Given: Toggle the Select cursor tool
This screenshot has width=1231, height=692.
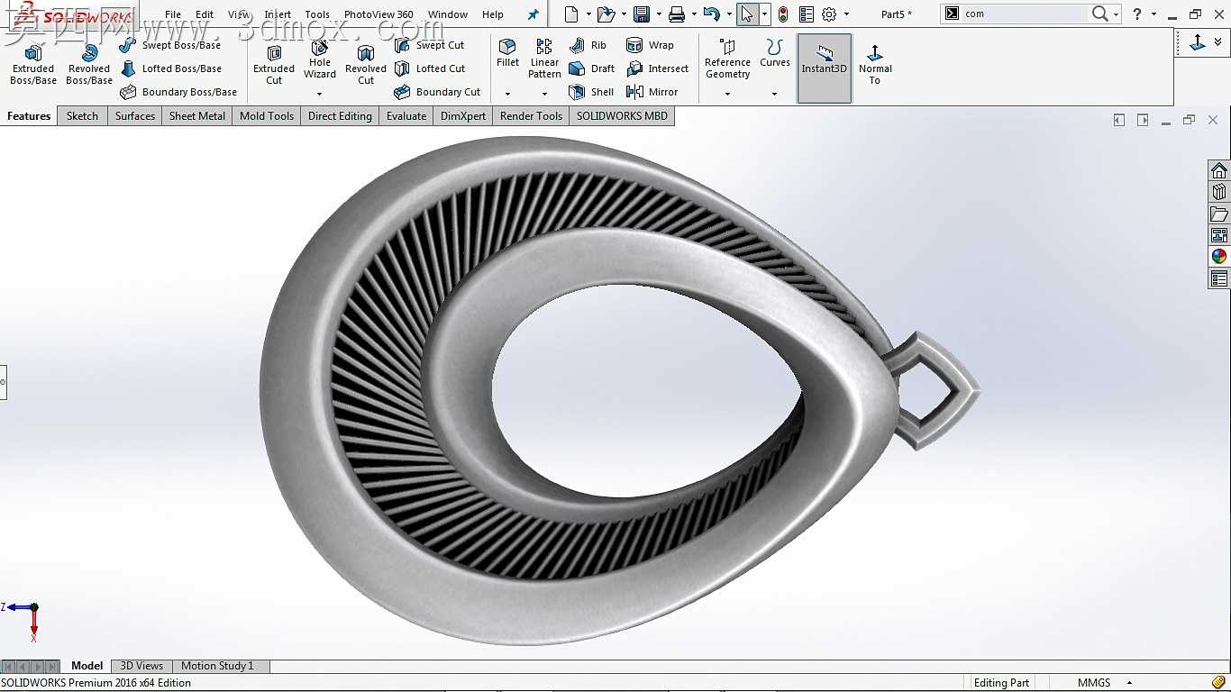Looking at the screenshot, I should [747, 14].
